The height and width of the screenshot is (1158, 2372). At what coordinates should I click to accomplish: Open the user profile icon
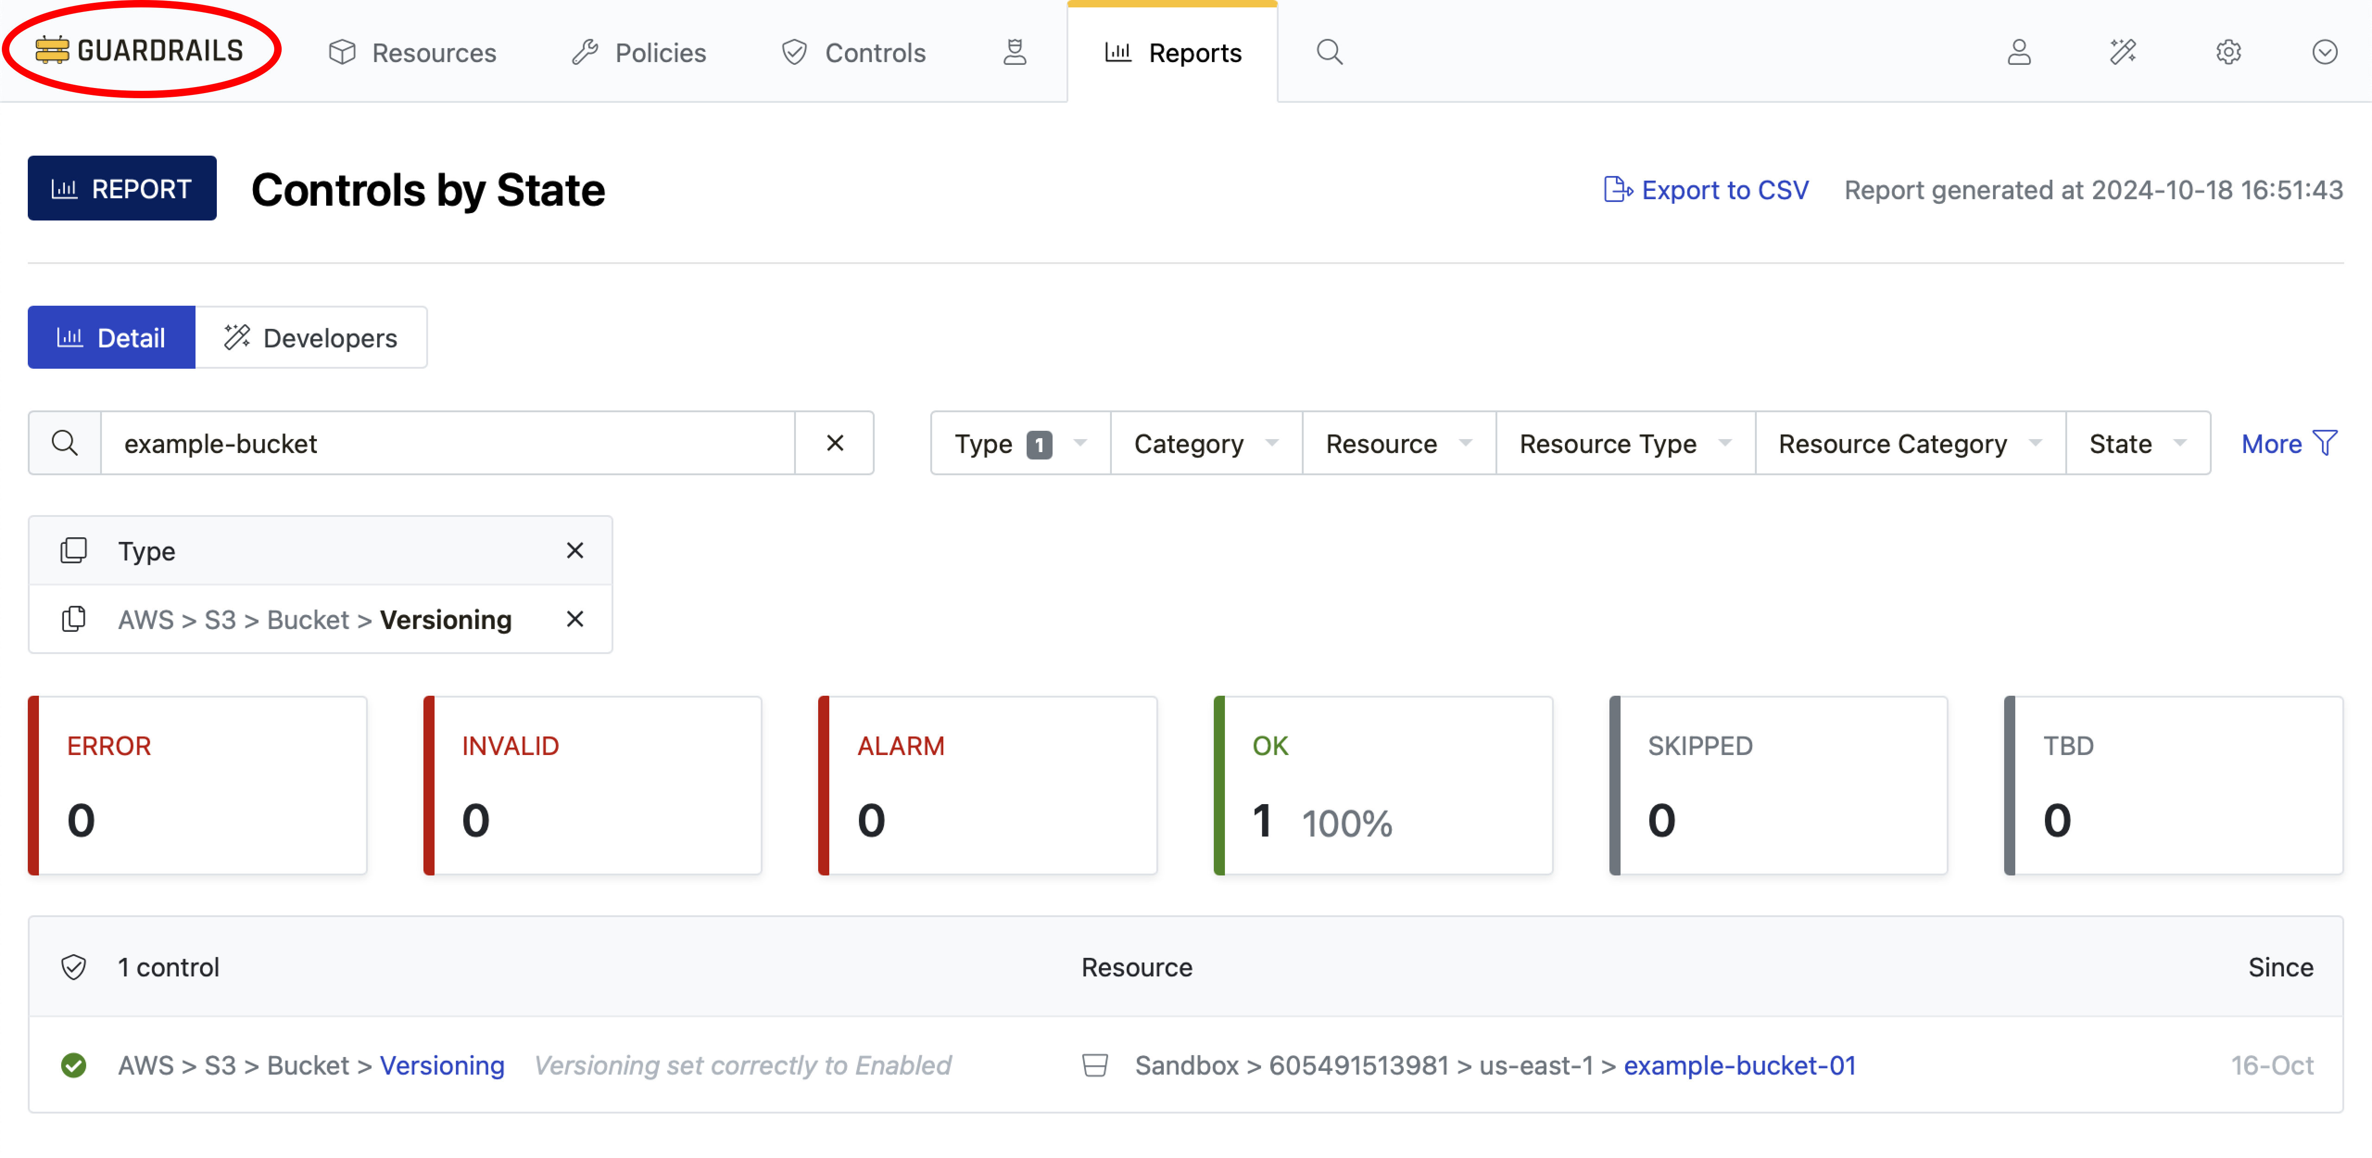pos(2019,52)
